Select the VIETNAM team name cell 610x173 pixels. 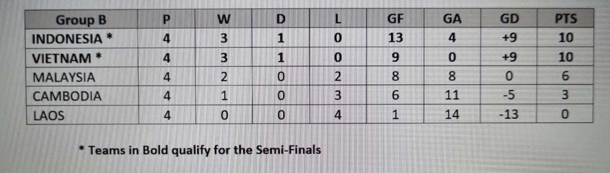(x=67, y=58)
